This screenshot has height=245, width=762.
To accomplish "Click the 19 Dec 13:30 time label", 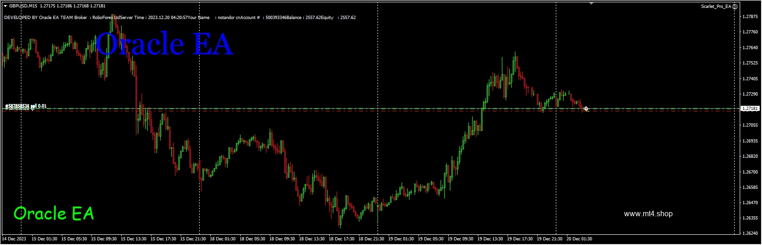I will tap(490, 239).
